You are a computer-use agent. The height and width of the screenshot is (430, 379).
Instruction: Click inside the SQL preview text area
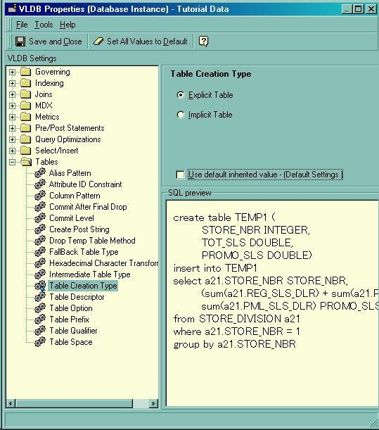272,303
